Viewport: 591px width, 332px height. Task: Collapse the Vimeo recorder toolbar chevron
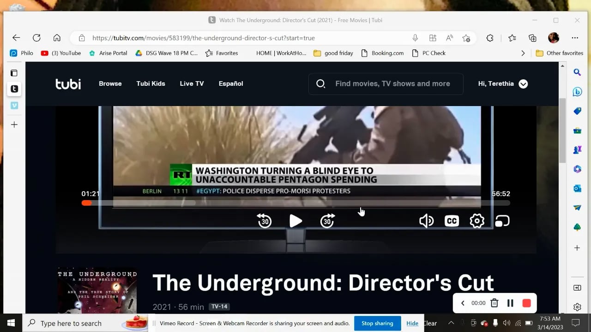click(x=463, y=303)
